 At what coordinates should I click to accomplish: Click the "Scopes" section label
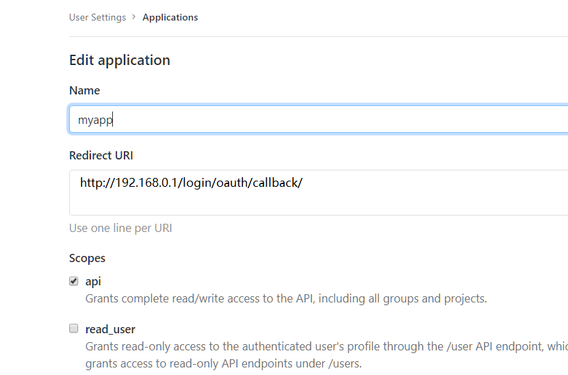[x=87, y=258]
